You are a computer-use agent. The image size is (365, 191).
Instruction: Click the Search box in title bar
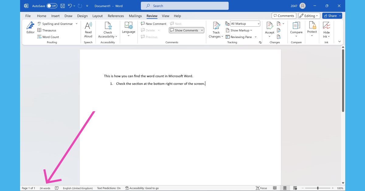(x=185, y=6)
